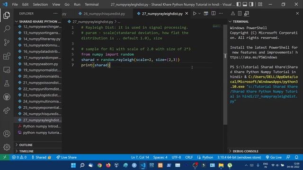This screenshot has height=170, width=303.
Task: Change indentation Spaces: 4
Action: pos(160,157)
